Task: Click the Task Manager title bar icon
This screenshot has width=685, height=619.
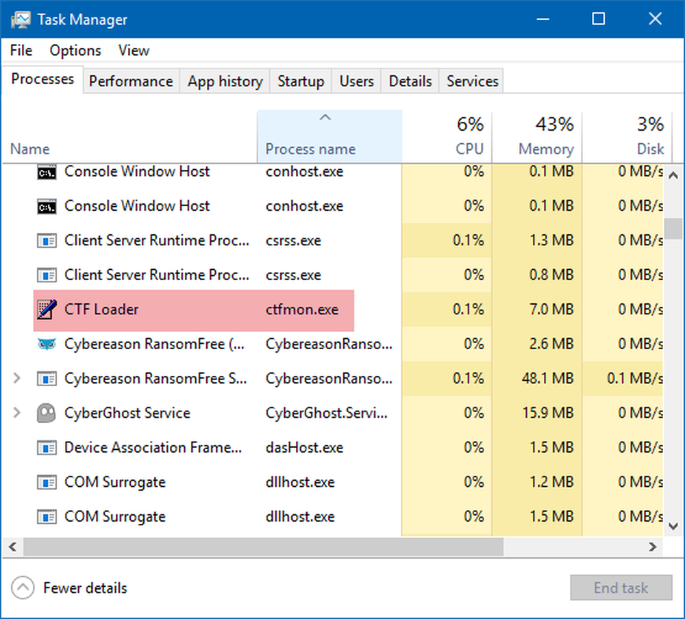Action: click(x=20, y=19)
